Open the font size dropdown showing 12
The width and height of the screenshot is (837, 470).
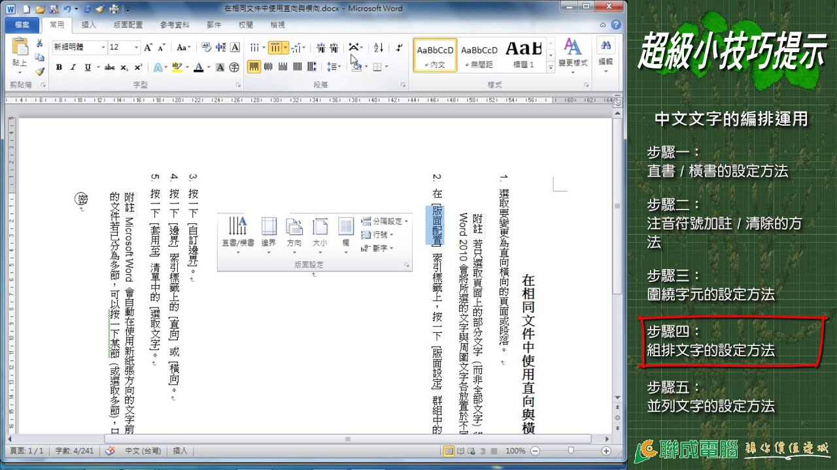136,47
